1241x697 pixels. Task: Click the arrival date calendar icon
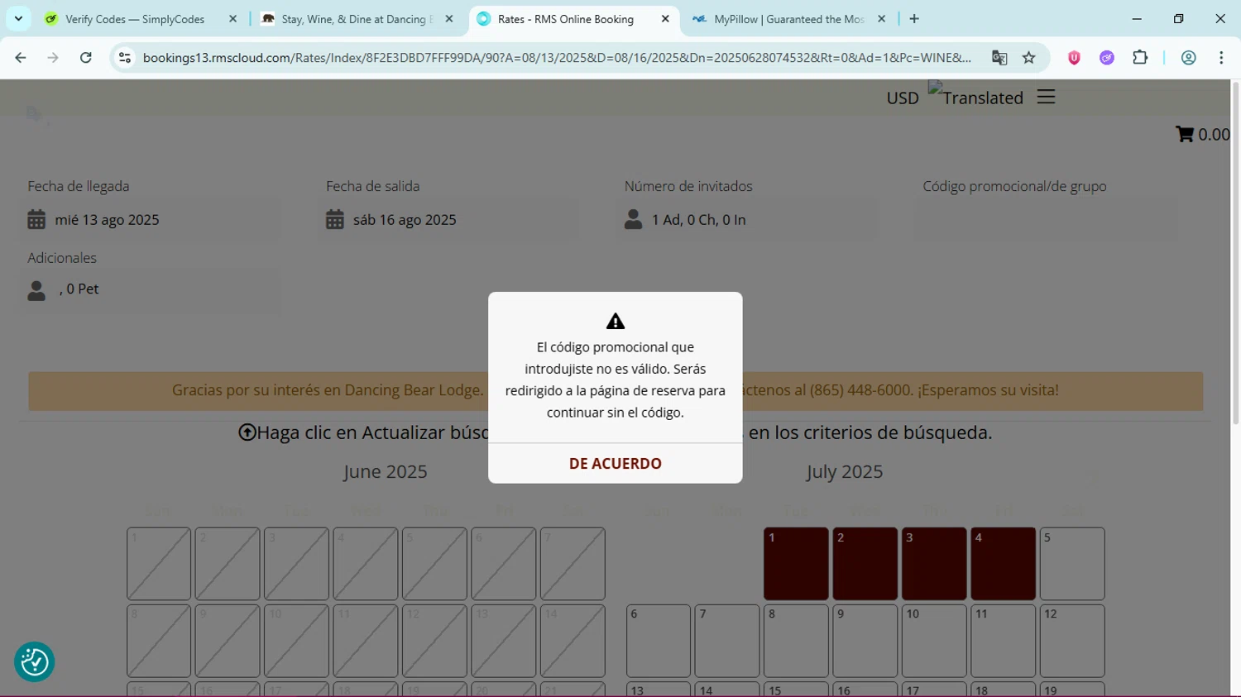[x=36, y=220]
